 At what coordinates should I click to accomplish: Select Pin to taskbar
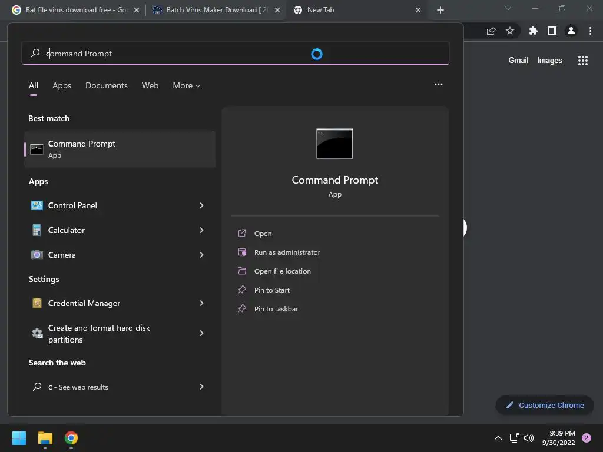point(276,308)
